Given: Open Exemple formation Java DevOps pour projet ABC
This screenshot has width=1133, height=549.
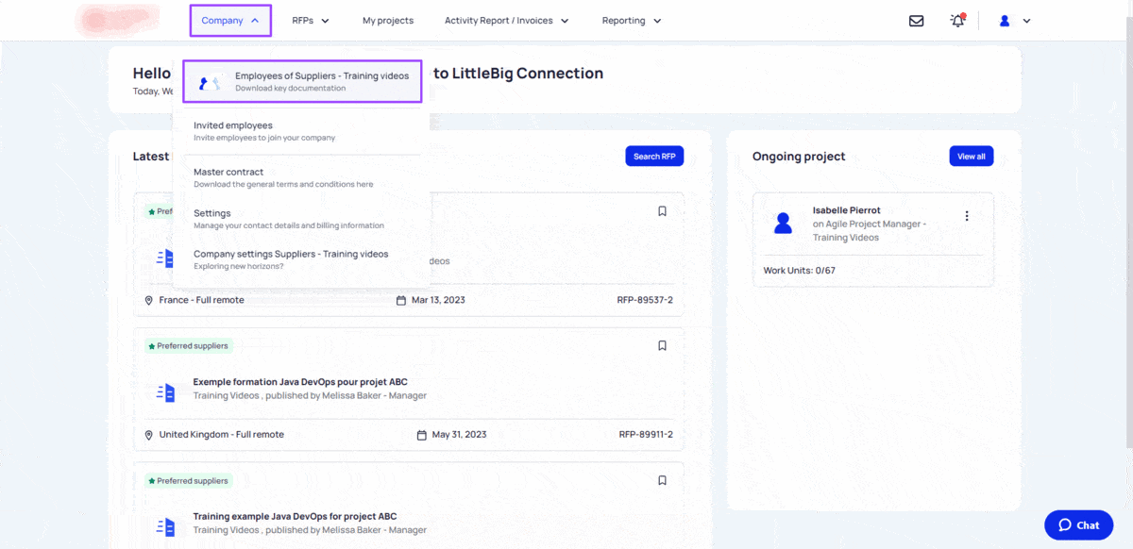Looking at the screenshot, I should coord(300,382).
